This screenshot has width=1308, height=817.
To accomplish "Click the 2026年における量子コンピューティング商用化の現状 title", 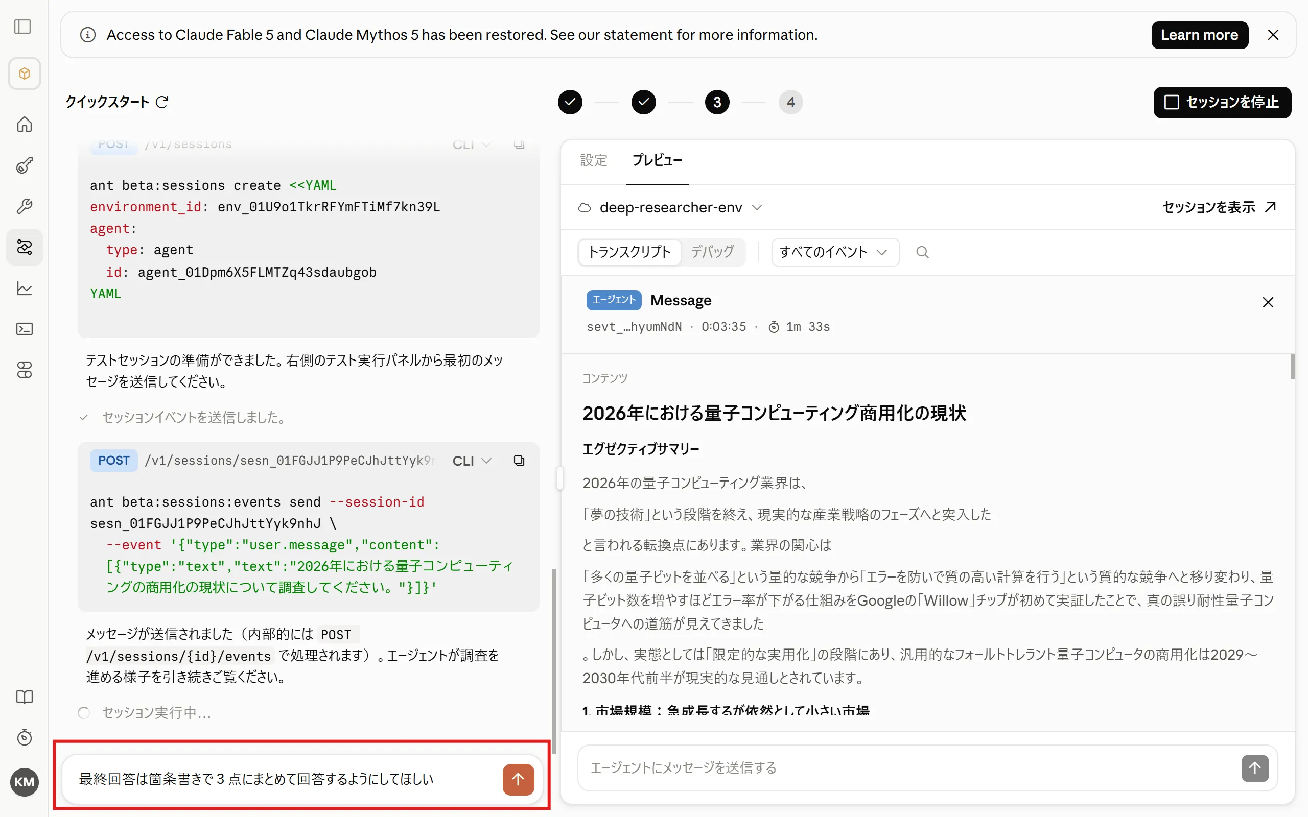I will 774,414.
